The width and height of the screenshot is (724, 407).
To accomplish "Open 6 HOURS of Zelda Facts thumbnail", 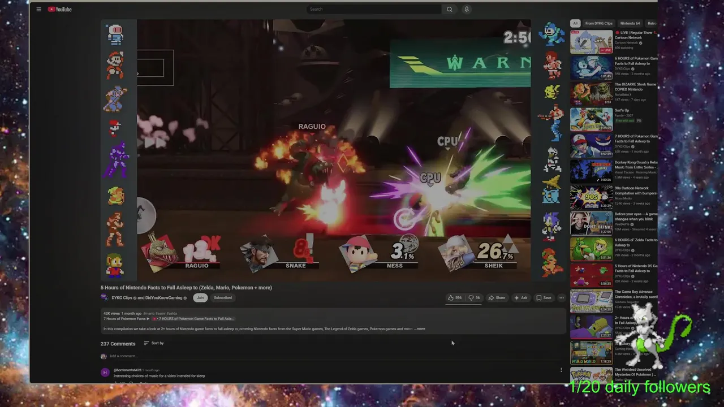I will tap(591, 249).
